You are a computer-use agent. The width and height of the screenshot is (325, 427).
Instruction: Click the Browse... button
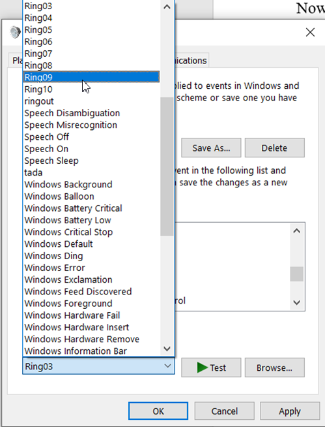click(274, 368)
